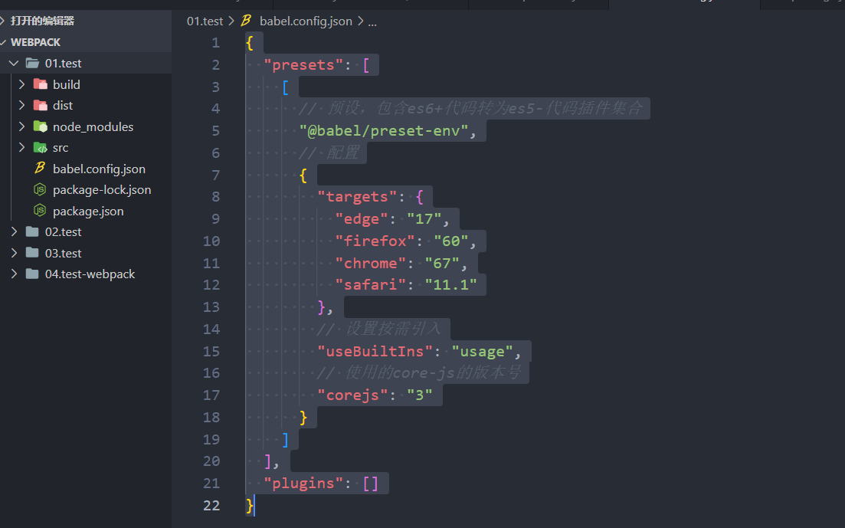Viewport: 845px width, 528px height.
Task: Click the build folder icon
Action: click(41, 84)
